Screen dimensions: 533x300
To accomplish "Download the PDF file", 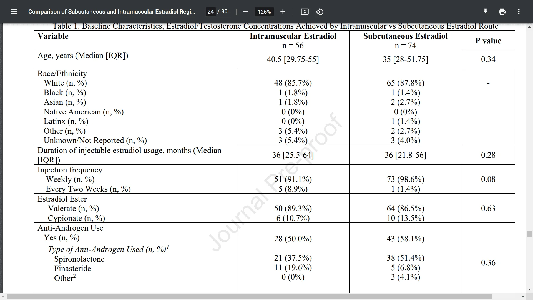I will pyautogui.click(x=486, y=12).
